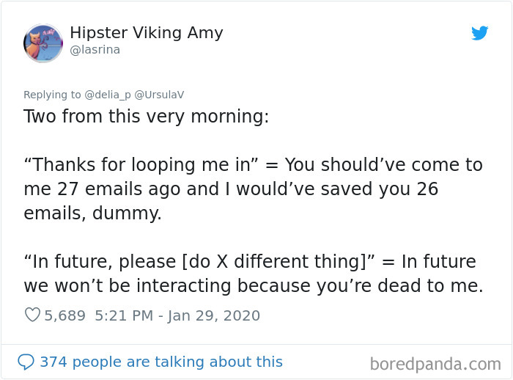Click the '27 emails ago' text line
Viewport: 513px width, 380px height.
(231, 189)
